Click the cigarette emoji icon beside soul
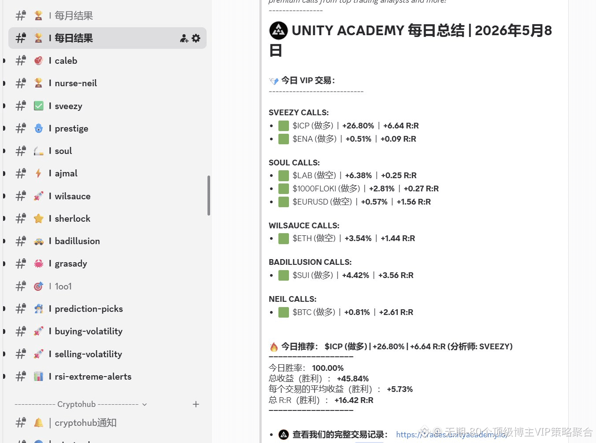This screenshot has width=596, height=443. click(39, 151)
